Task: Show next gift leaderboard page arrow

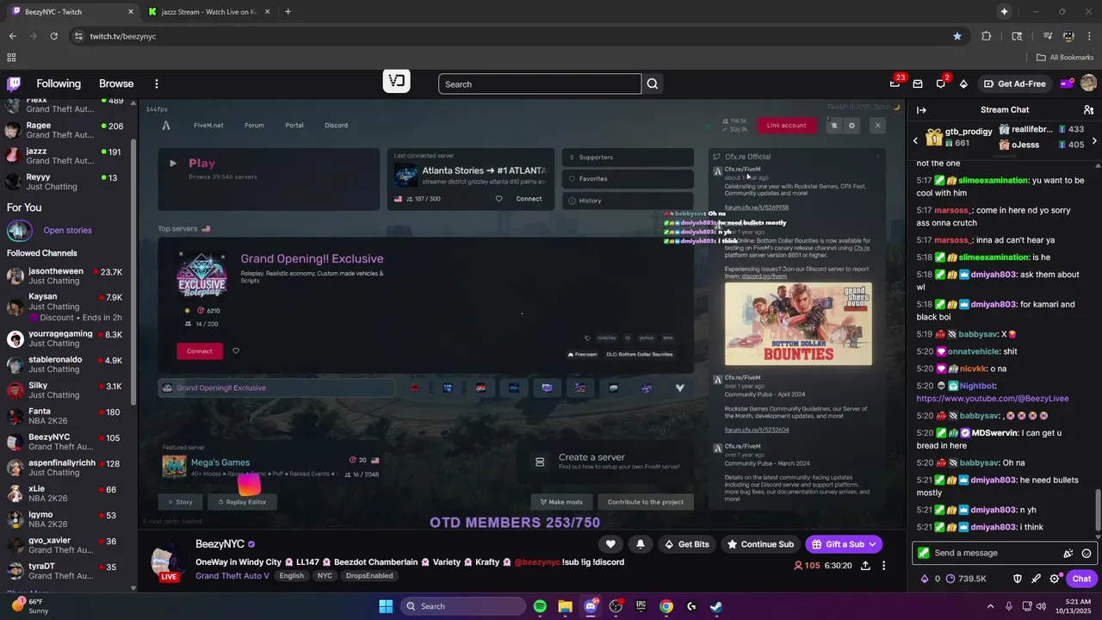Action: tap(1094, 140)
